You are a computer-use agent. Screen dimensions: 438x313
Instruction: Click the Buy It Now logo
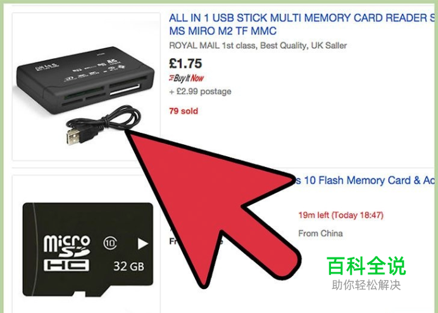click(186, 78)
